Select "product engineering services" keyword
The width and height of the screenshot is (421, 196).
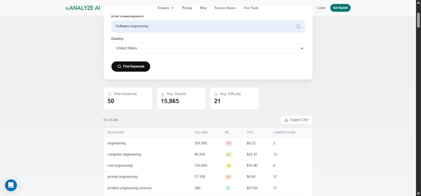[130, 188]
